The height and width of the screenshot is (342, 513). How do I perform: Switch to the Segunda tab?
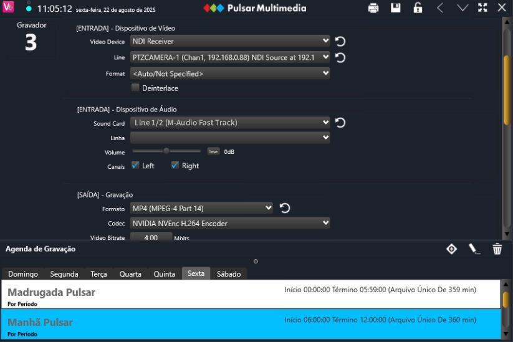pyautogui.click(x=64, y=274)
